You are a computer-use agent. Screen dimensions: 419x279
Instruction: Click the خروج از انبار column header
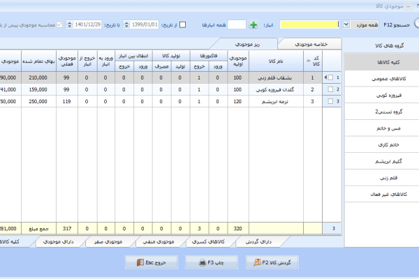87,61
